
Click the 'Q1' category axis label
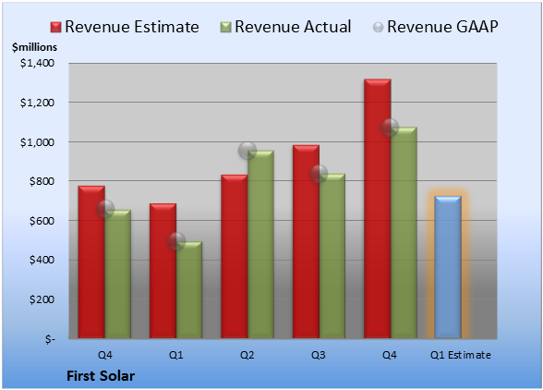(x=175, y=355)
